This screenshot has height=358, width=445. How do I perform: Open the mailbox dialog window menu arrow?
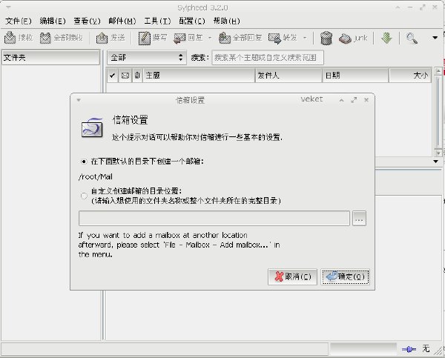(x=79, y=100)
